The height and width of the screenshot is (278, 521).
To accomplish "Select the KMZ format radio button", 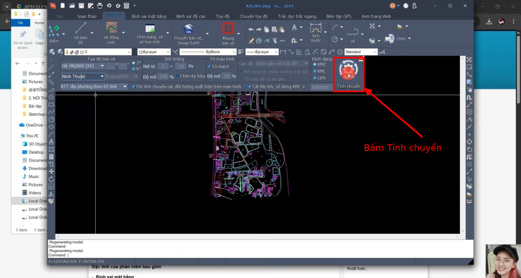I will (x=314, y=65).
